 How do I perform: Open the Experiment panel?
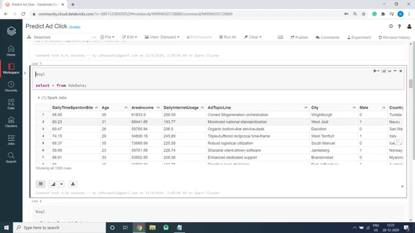[359, 38]
